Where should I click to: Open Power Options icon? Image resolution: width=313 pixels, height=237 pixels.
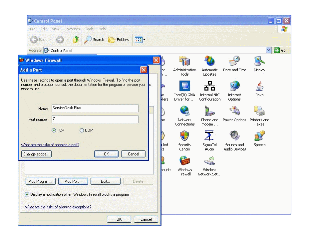pyautogui.click(x=234, y=114)
